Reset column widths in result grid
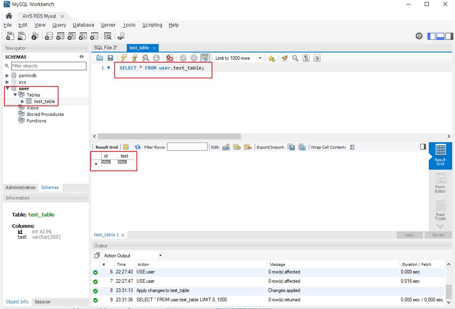The width and height of the screenshot is (455, 309). pos(126,147)
